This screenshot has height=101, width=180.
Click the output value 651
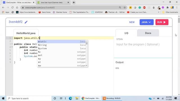pyautogui.click(x=117, y=68)
